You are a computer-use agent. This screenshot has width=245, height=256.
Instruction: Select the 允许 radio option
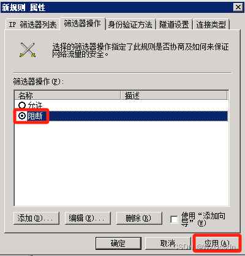21,105
